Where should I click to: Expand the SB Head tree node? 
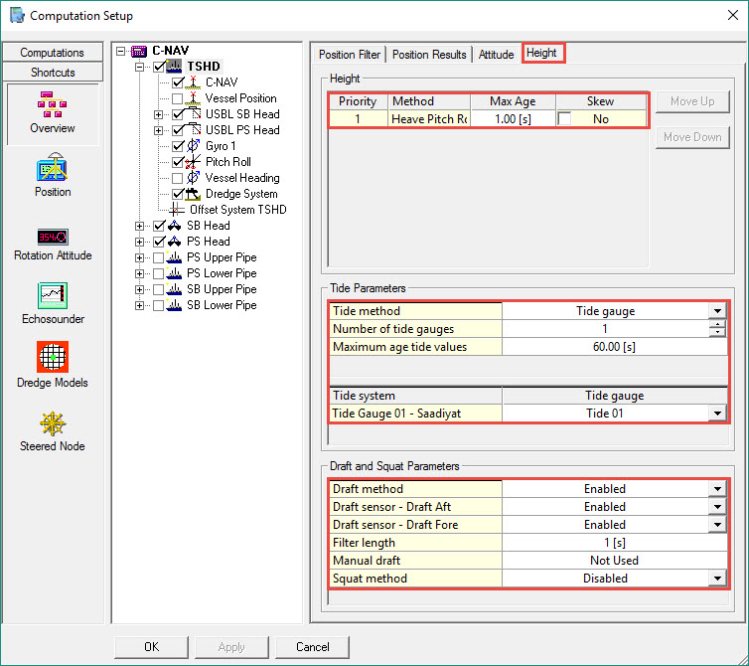[139, 226]
